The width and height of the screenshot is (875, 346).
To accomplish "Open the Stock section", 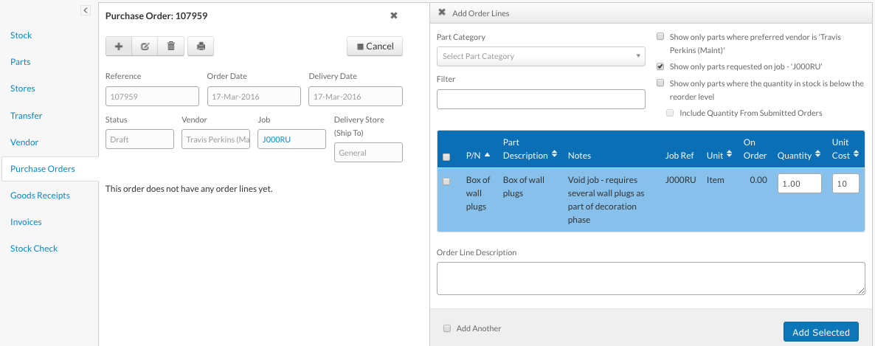I will click(21, 35).
